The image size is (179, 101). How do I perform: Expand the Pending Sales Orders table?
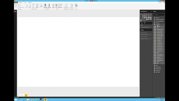coord(154,20)
